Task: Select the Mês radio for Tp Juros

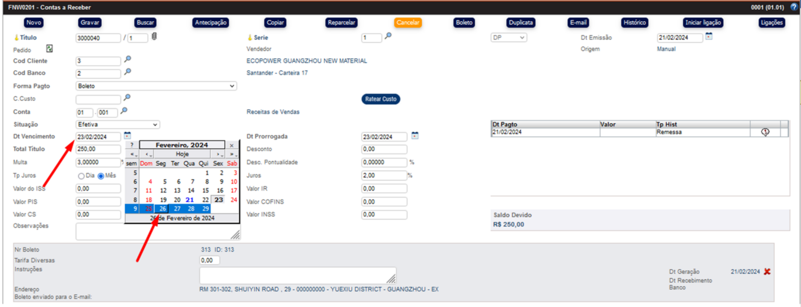Action: point(101,176)
